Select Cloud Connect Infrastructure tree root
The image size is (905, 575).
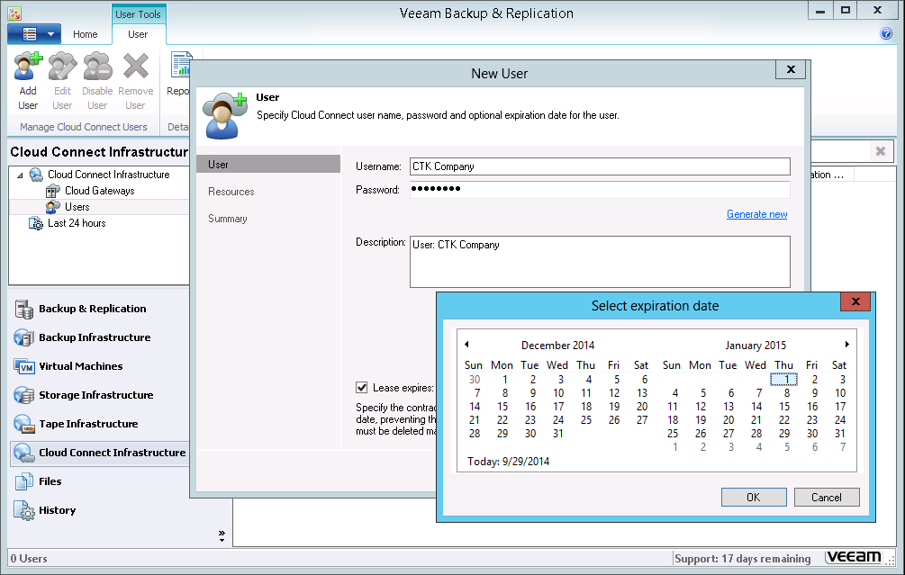point(108,175)
